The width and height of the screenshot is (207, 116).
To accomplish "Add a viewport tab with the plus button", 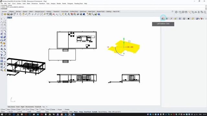I will click(47, 107).
